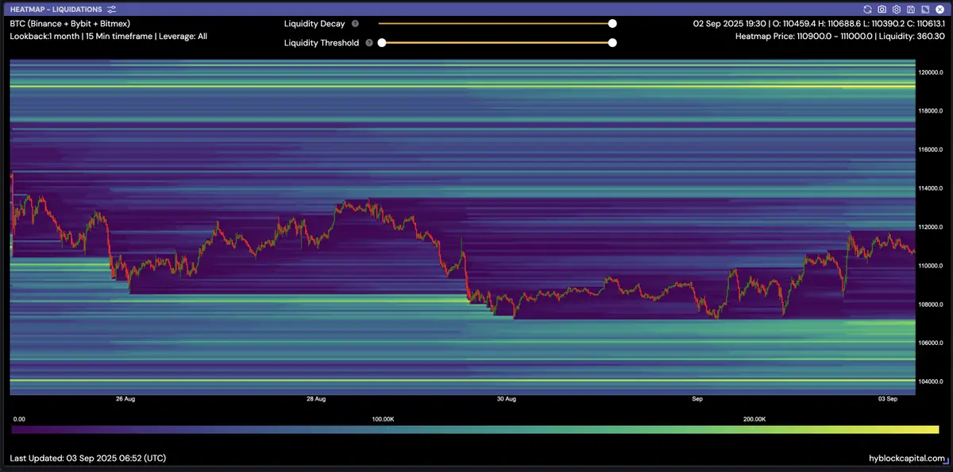The width and height of the screenshot is (953, 472).
Task: Click the 120000.0 price axis label
Action: tap(932, 72)
